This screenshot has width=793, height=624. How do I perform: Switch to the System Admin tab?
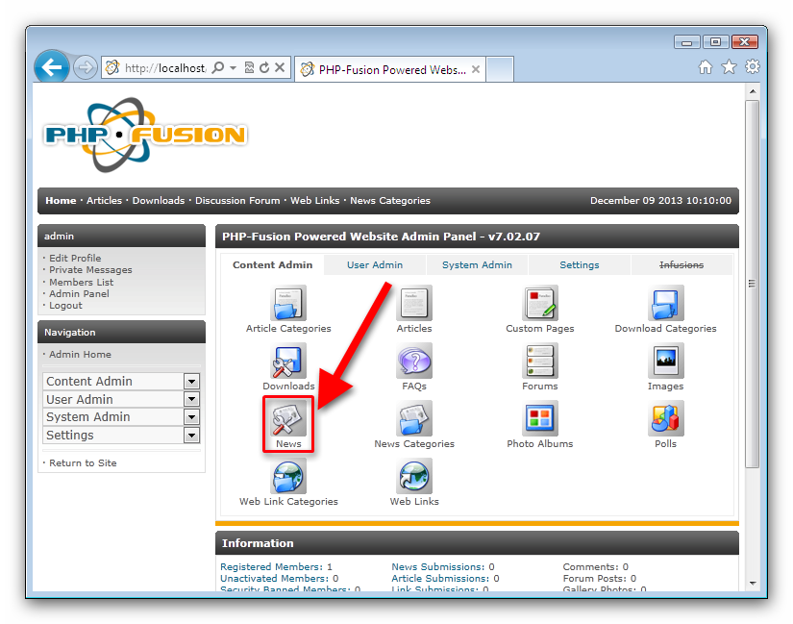coord(477,265)
